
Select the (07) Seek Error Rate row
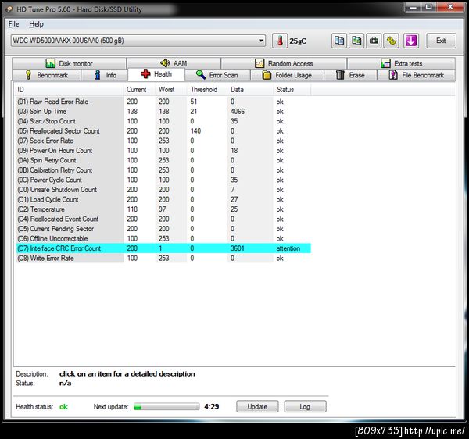163,141
